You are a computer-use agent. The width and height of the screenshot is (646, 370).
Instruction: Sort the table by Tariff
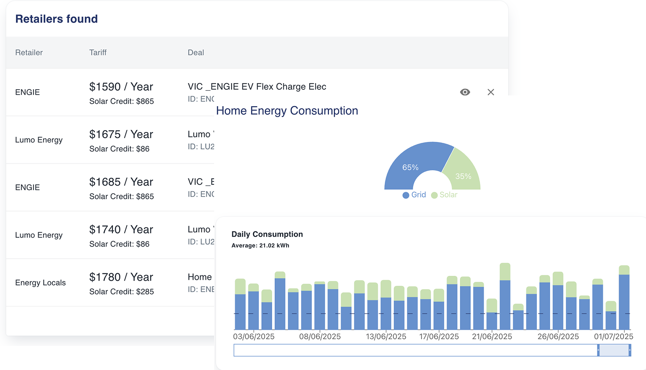[98, 52]
